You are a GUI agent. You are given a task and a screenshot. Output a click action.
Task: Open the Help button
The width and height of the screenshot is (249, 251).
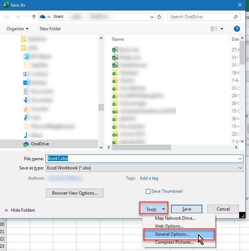click(x=237, y=29)
